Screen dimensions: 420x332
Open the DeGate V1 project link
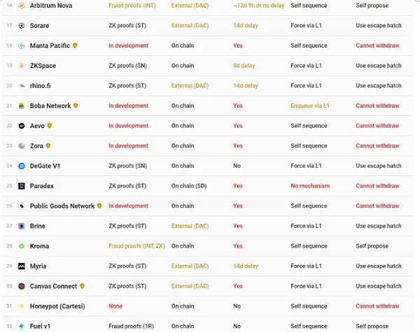(45, 166)
